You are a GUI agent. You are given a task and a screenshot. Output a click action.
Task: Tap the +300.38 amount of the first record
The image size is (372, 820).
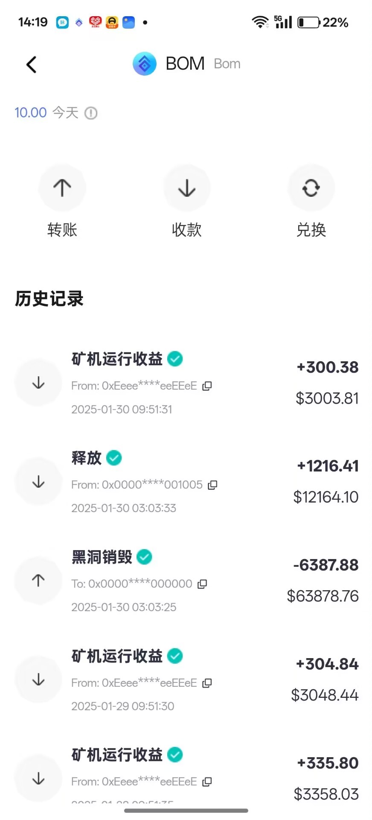328,367
